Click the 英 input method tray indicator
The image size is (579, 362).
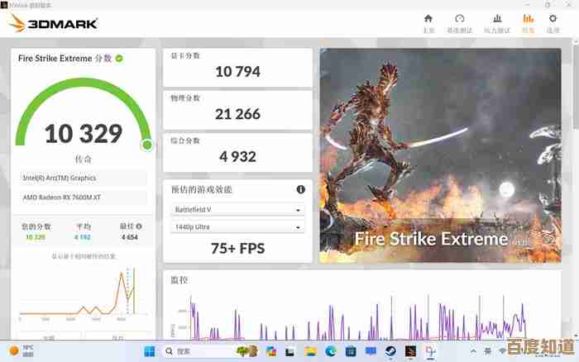pyautogui.click(x=487, y=351)
